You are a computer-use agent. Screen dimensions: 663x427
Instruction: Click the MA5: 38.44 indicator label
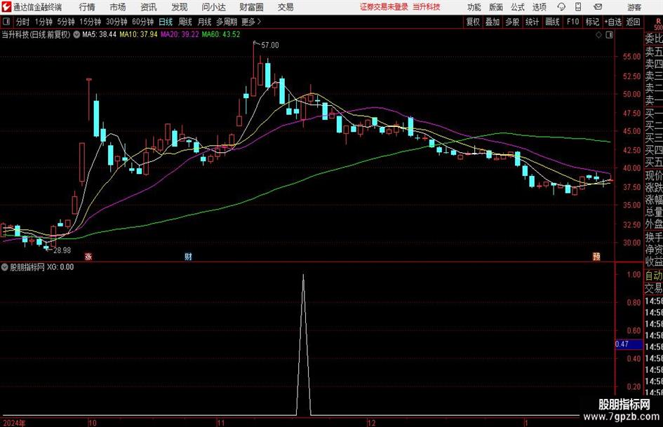(x=99, y=34)
